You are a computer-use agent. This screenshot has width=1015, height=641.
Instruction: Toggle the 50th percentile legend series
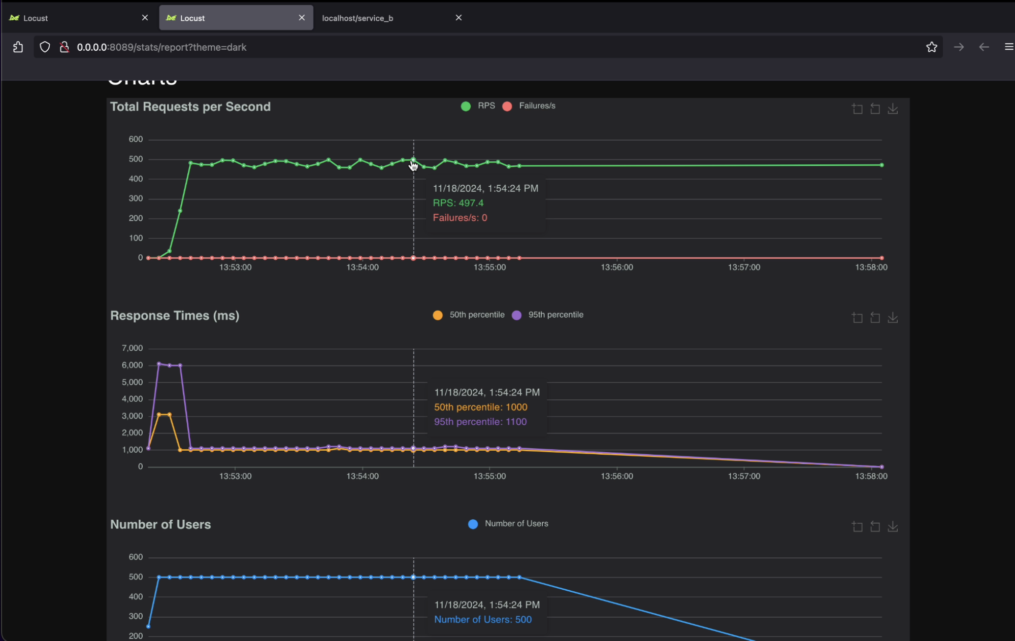click(x=469, y=315)
